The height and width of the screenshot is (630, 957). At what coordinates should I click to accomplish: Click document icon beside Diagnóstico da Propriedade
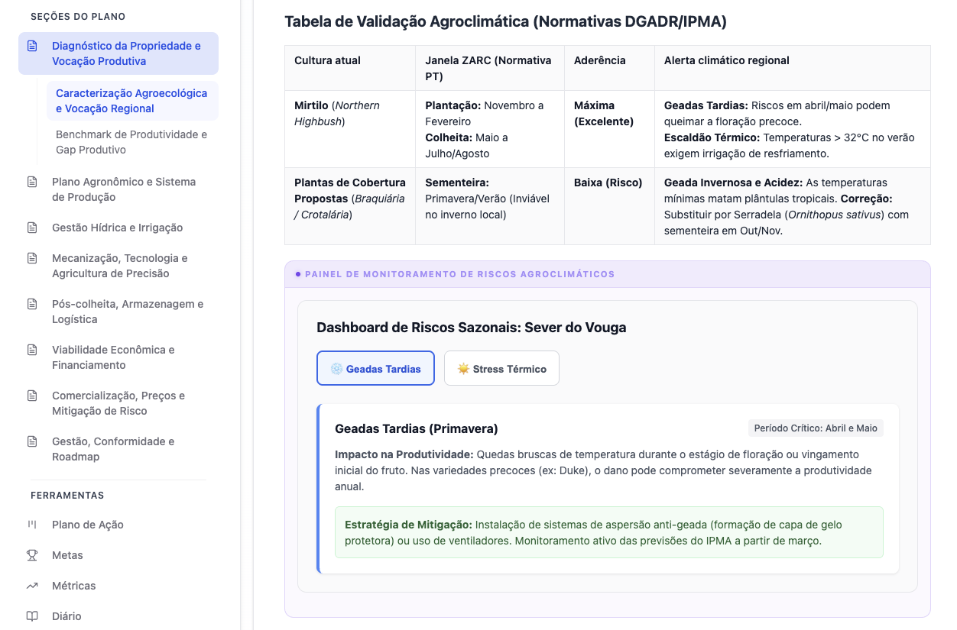click(x=32, y=46)
